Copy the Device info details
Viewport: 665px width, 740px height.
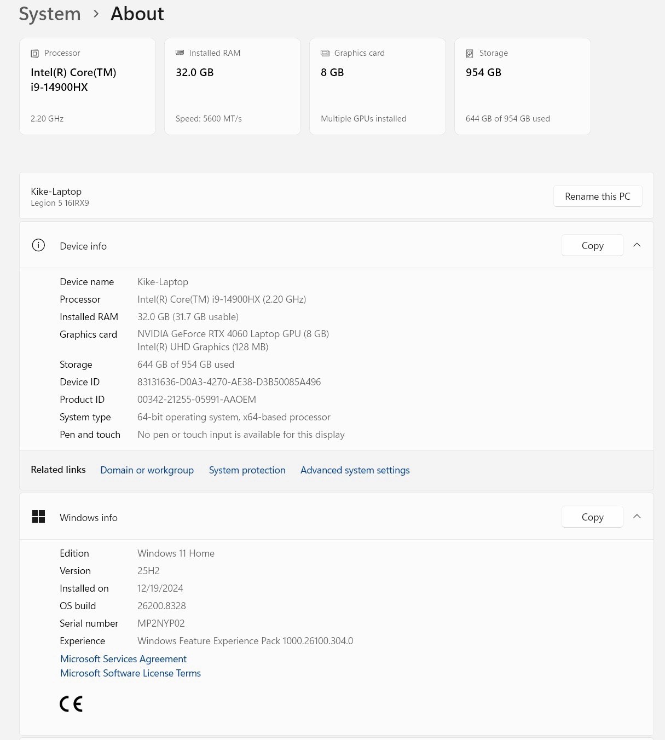(x=592, y=245)
